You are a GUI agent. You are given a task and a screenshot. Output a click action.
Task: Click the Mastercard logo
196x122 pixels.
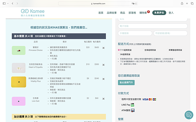pos(150,99)
